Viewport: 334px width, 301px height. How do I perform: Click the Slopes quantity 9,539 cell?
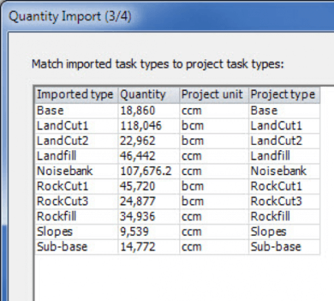[x=149, y=232]
